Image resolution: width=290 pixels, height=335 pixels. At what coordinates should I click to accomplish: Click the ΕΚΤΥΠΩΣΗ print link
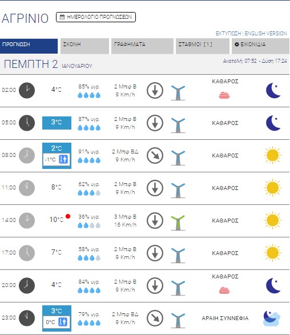[228, 34]
